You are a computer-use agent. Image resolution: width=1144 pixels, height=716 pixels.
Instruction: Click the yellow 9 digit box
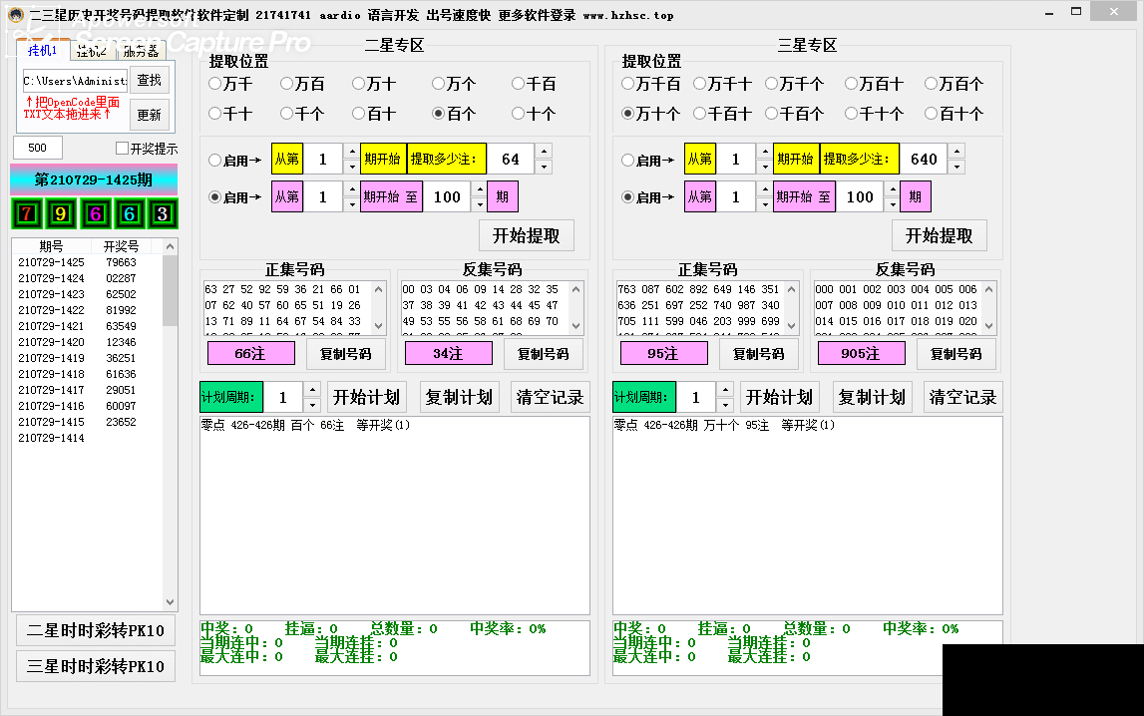pyautogui.click(x=61, y=213)
